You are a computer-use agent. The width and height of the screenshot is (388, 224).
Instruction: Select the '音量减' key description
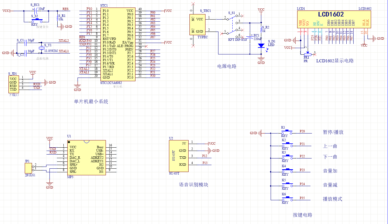[x=330, y=185]
